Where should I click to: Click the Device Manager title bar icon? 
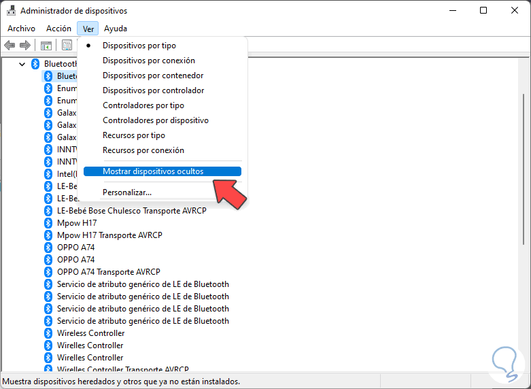click(x=11, y=10)
